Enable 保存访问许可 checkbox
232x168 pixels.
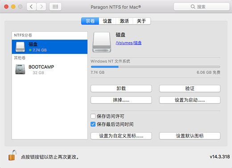click(93, 116)
